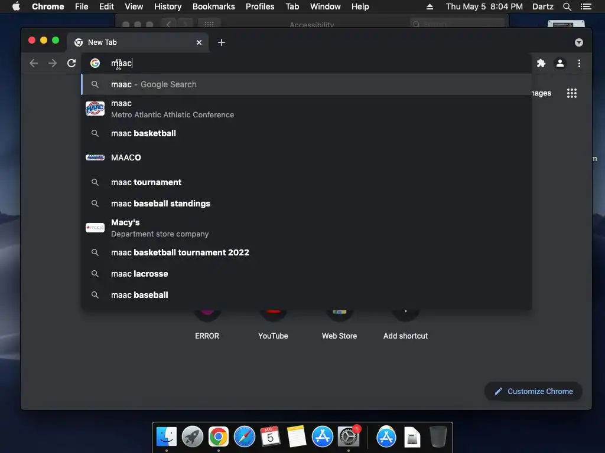This screenshot has height=453, width=605.
Task: Open the Chrome three-dot menu
Action: click(x=579, y=63)
